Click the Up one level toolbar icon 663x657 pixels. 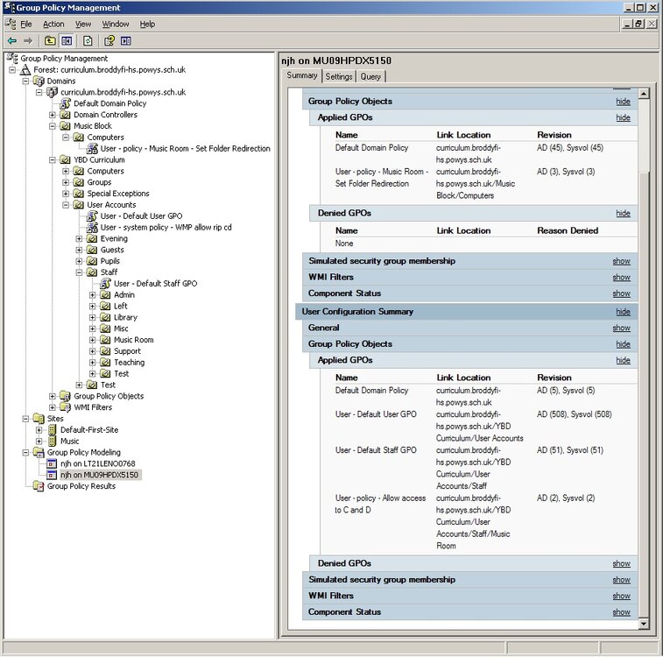pos(50,41)
